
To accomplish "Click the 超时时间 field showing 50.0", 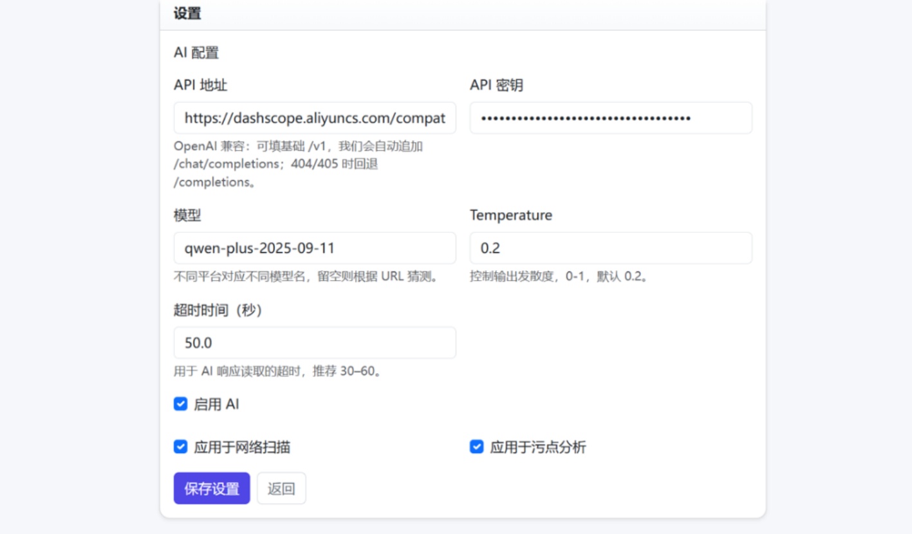I will (x=314, y=343).
